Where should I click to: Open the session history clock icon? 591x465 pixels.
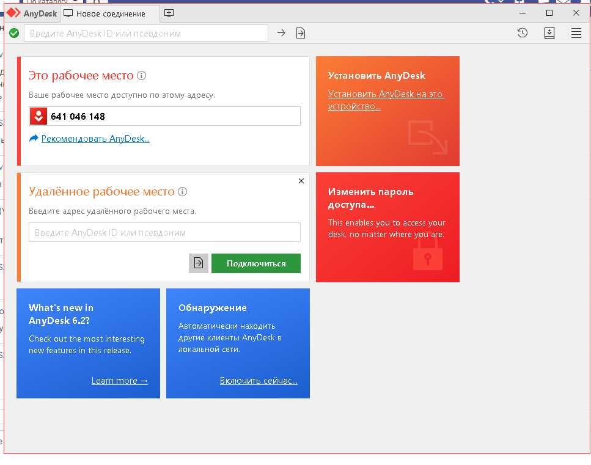coord(523,33)
